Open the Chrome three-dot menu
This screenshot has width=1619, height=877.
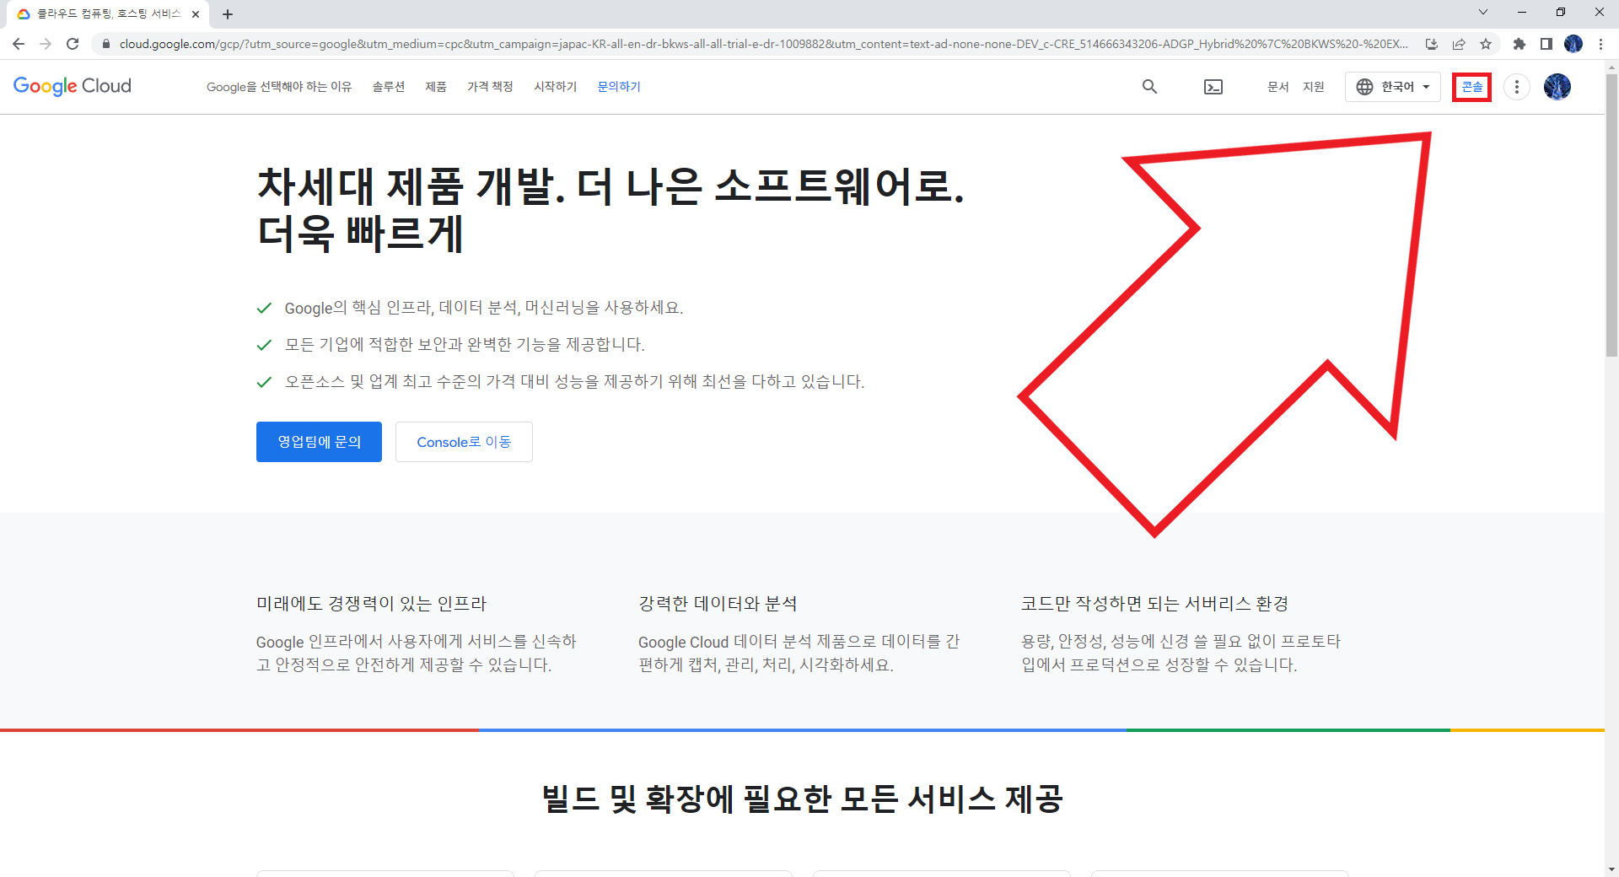pos(1600,44)
